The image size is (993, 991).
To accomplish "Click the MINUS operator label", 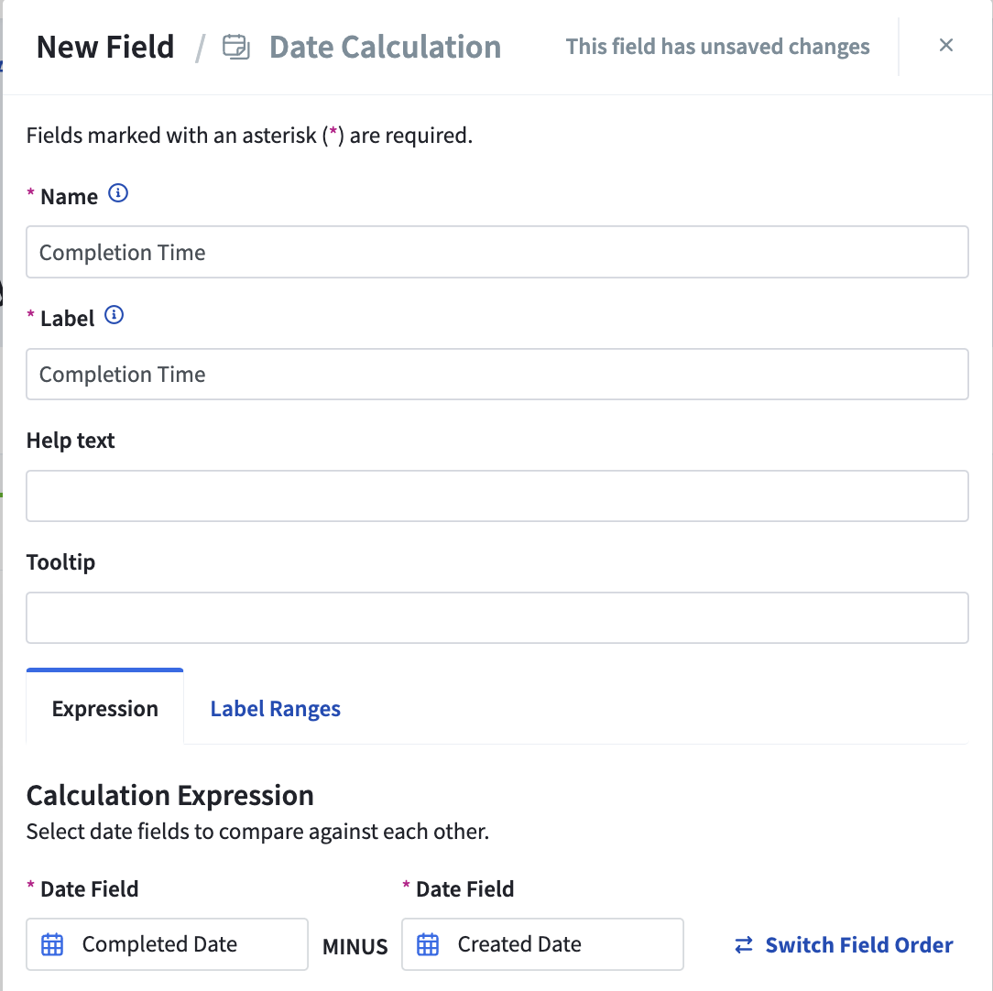I will coord(355,947).
